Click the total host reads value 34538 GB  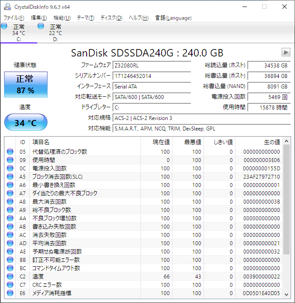pos(269,65)
